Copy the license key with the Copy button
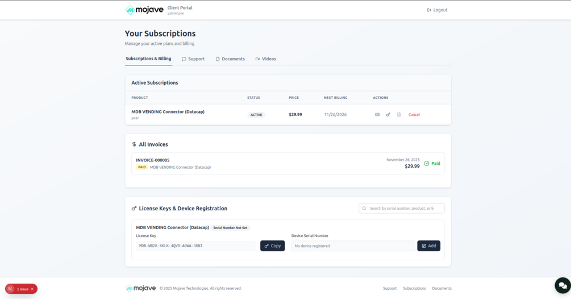This screenshot has height=299, width=571. (272, 246)
